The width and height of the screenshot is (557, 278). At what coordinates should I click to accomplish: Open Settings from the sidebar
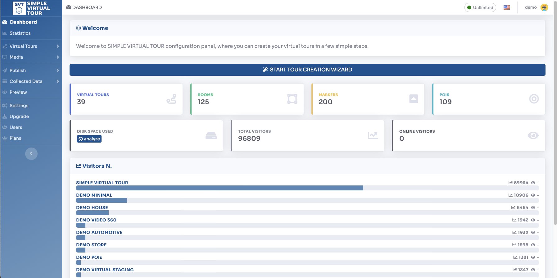[x=19, y=106]
